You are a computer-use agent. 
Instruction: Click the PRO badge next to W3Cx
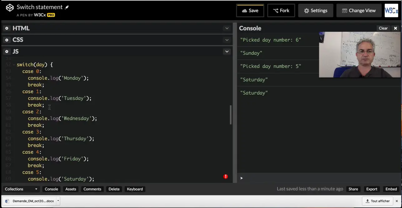click(x=51, y=15)
